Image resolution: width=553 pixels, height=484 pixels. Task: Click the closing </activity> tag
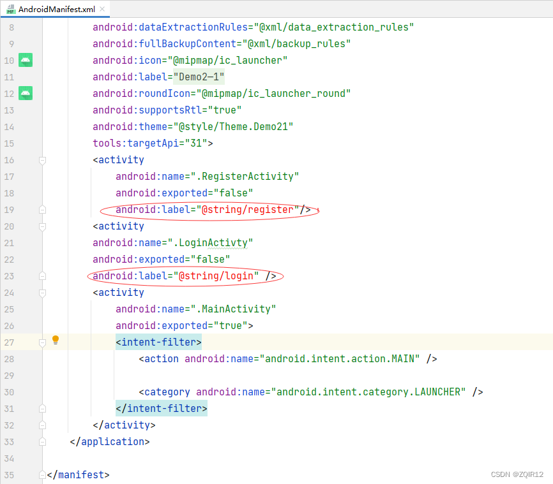coord(124,425)
